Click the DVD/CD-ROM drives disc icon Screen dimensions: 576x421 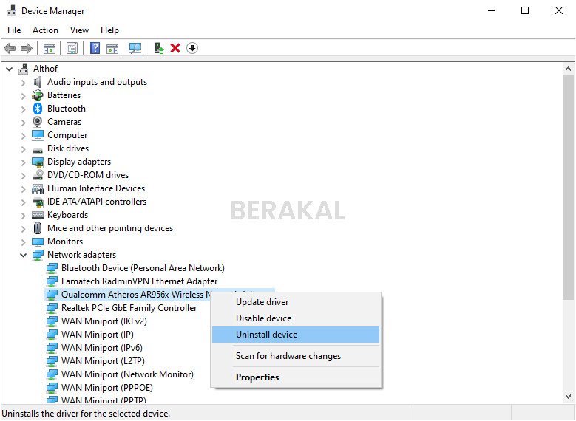click(x=38, y=175)
